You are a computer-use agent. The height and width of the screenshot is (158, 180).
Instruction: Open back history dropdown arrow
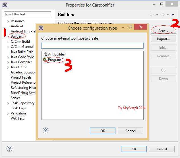157,15
